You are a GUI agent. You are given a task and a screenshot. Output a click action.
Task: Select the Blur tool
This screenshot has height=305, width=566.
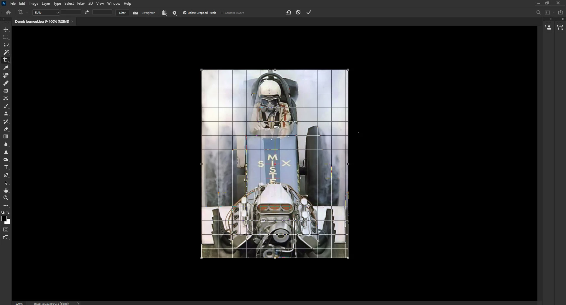tap(6, 145)
